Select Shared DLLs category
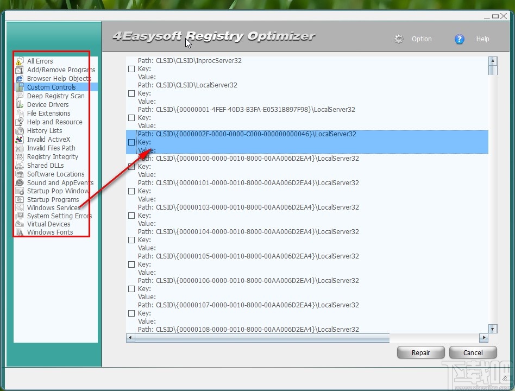 tap(45, 166)
